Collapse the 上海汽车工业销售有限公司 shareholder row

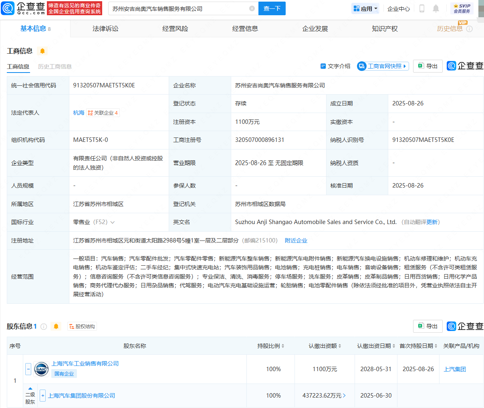pyautogui.click(x=28, y=369)
